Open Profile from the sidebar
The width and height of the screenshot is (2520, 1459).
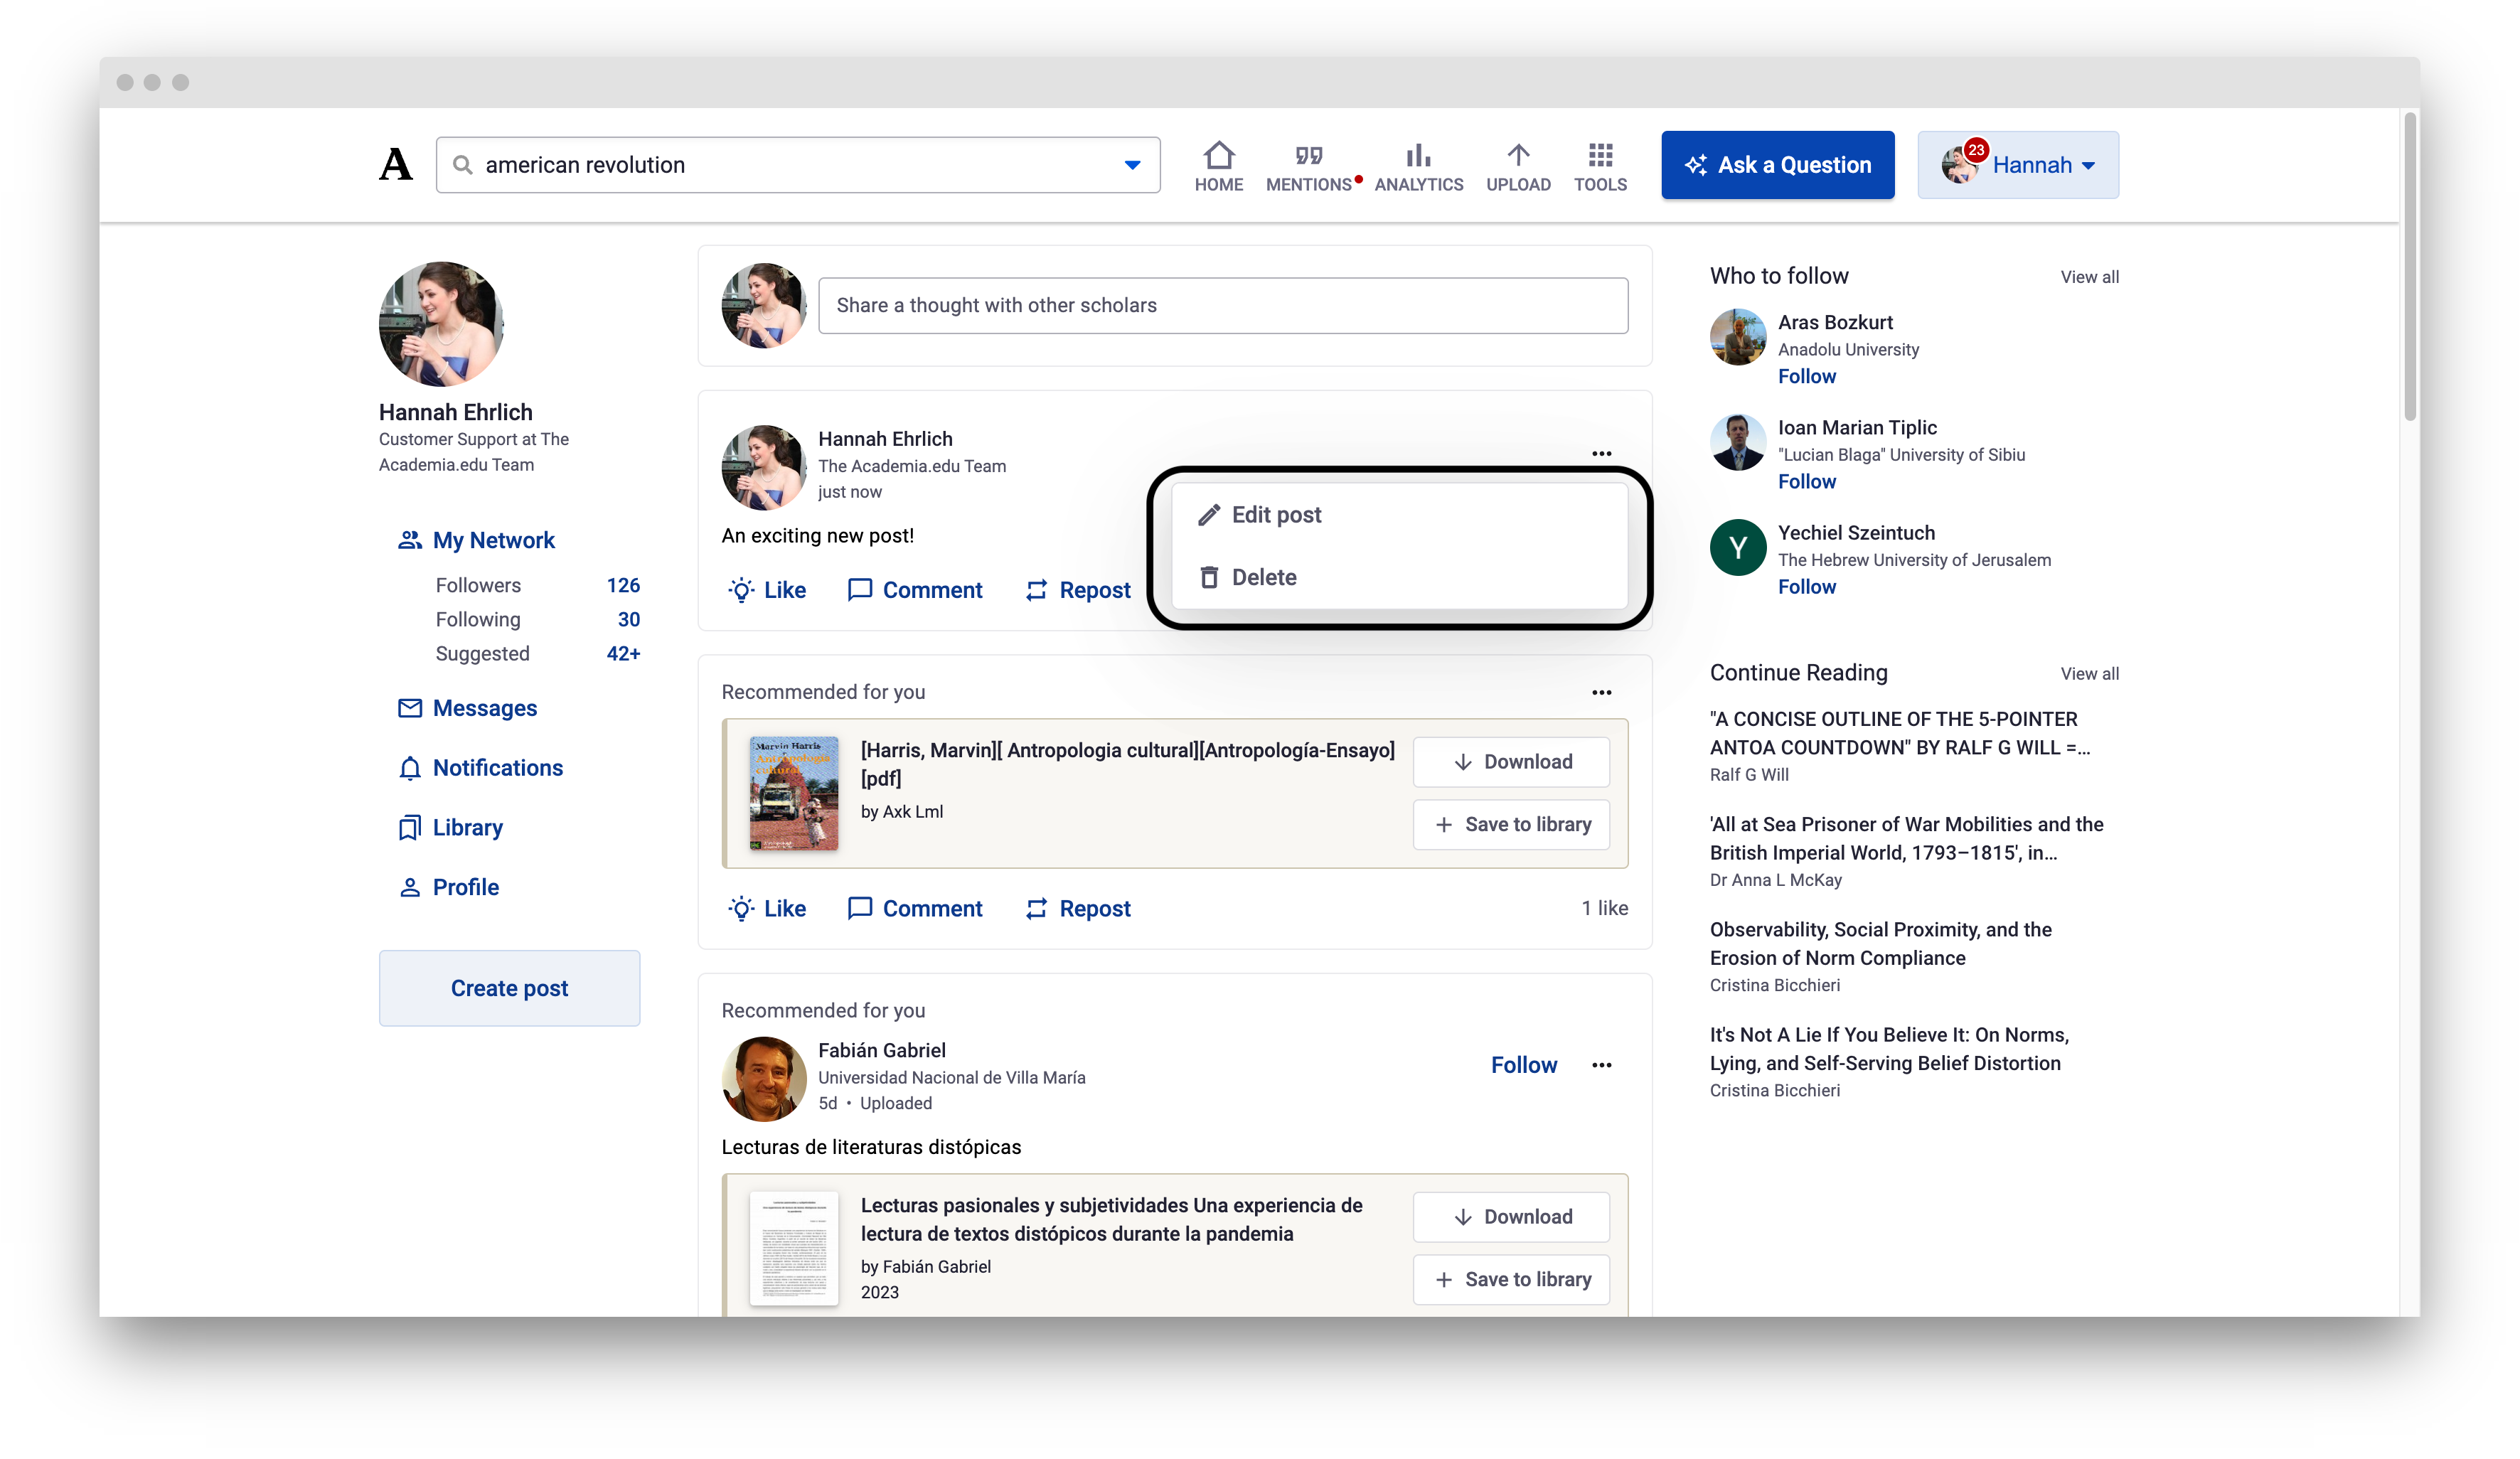tap(448, 887)
